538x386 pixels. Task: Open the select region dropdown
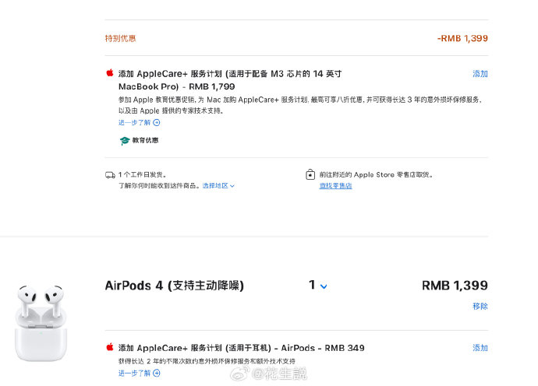pos(218,186)
